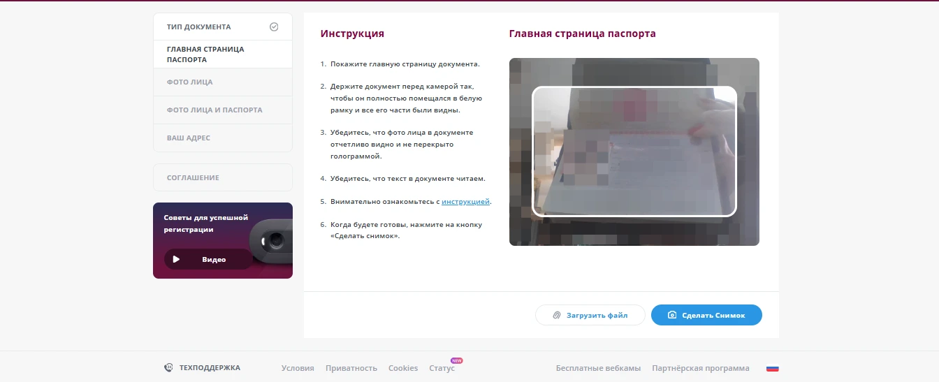Viewport: 939px width, 382px height.
Task: Select the ГЛАВНАЯ СТРАНИЦА ПАСПОРТА step
Action: click(205, 54)
